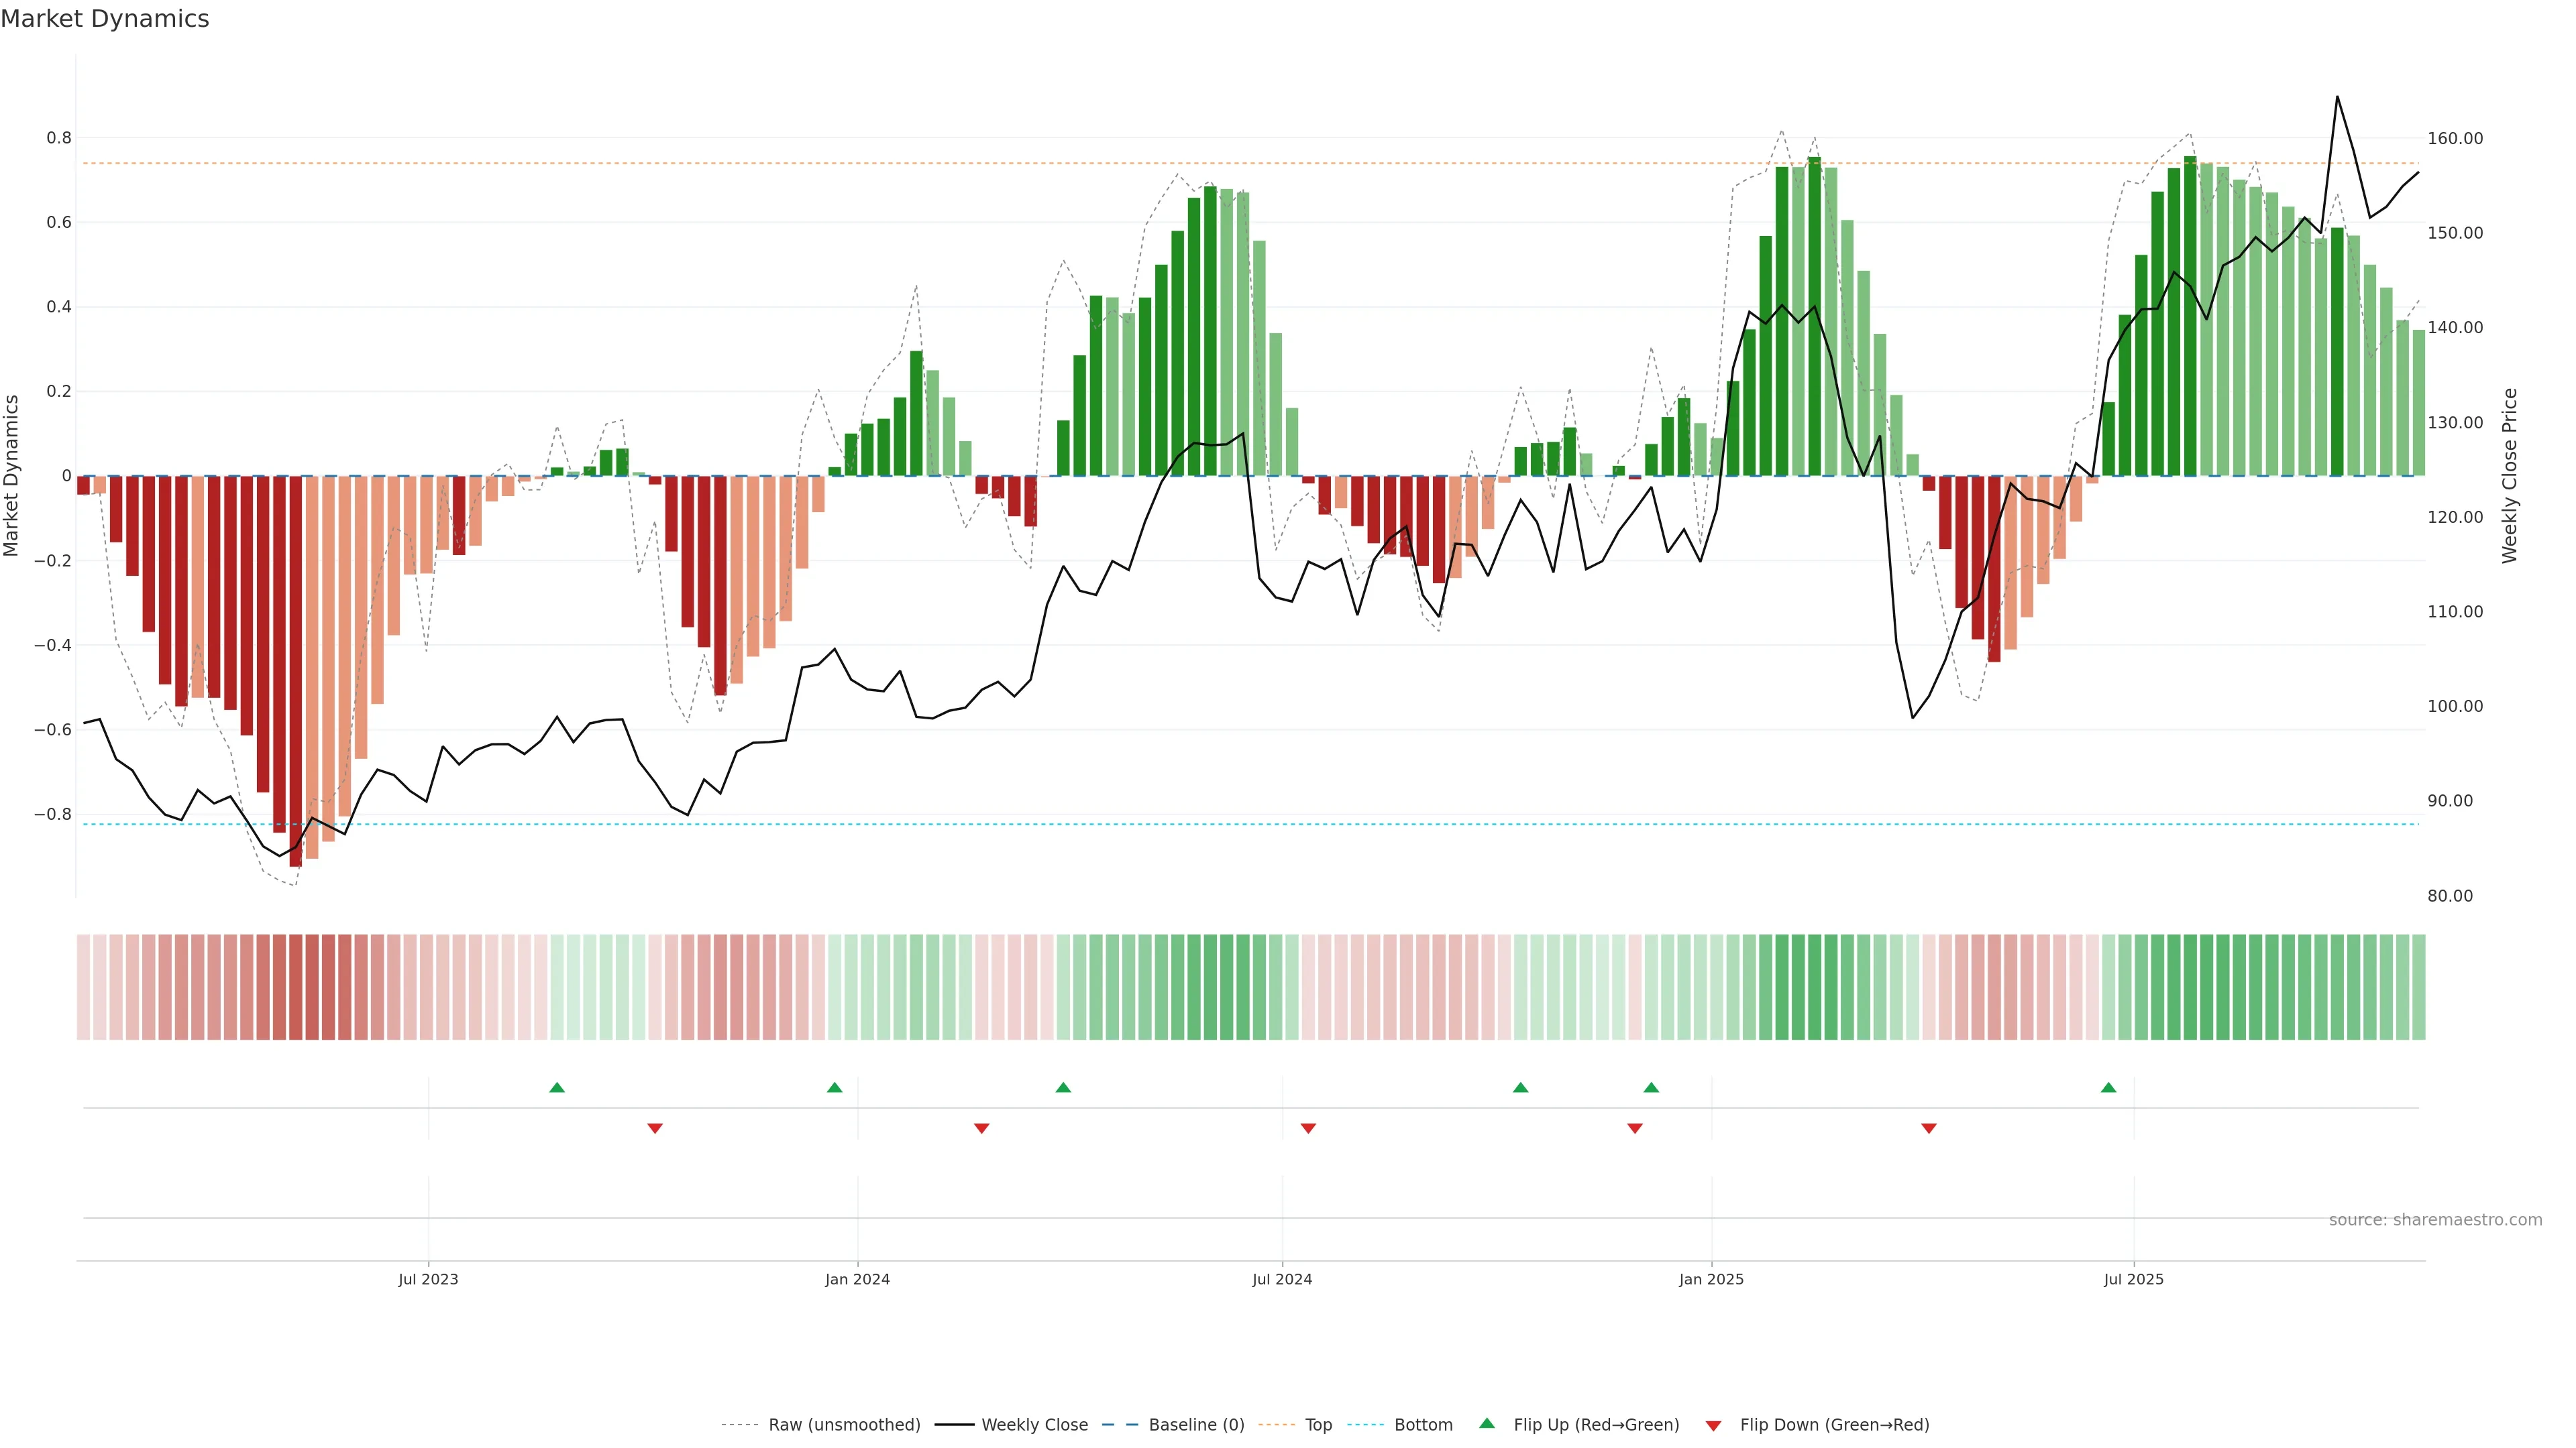The width and height of the screenshot is (2576, 1448).
Task: Click the Jul 2023 x-axis label
Action: 428,1279
